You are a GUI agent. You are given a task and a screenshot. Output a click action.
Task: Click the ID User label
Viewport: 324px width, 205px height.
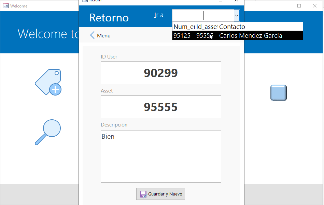click(x=109, y=56)
